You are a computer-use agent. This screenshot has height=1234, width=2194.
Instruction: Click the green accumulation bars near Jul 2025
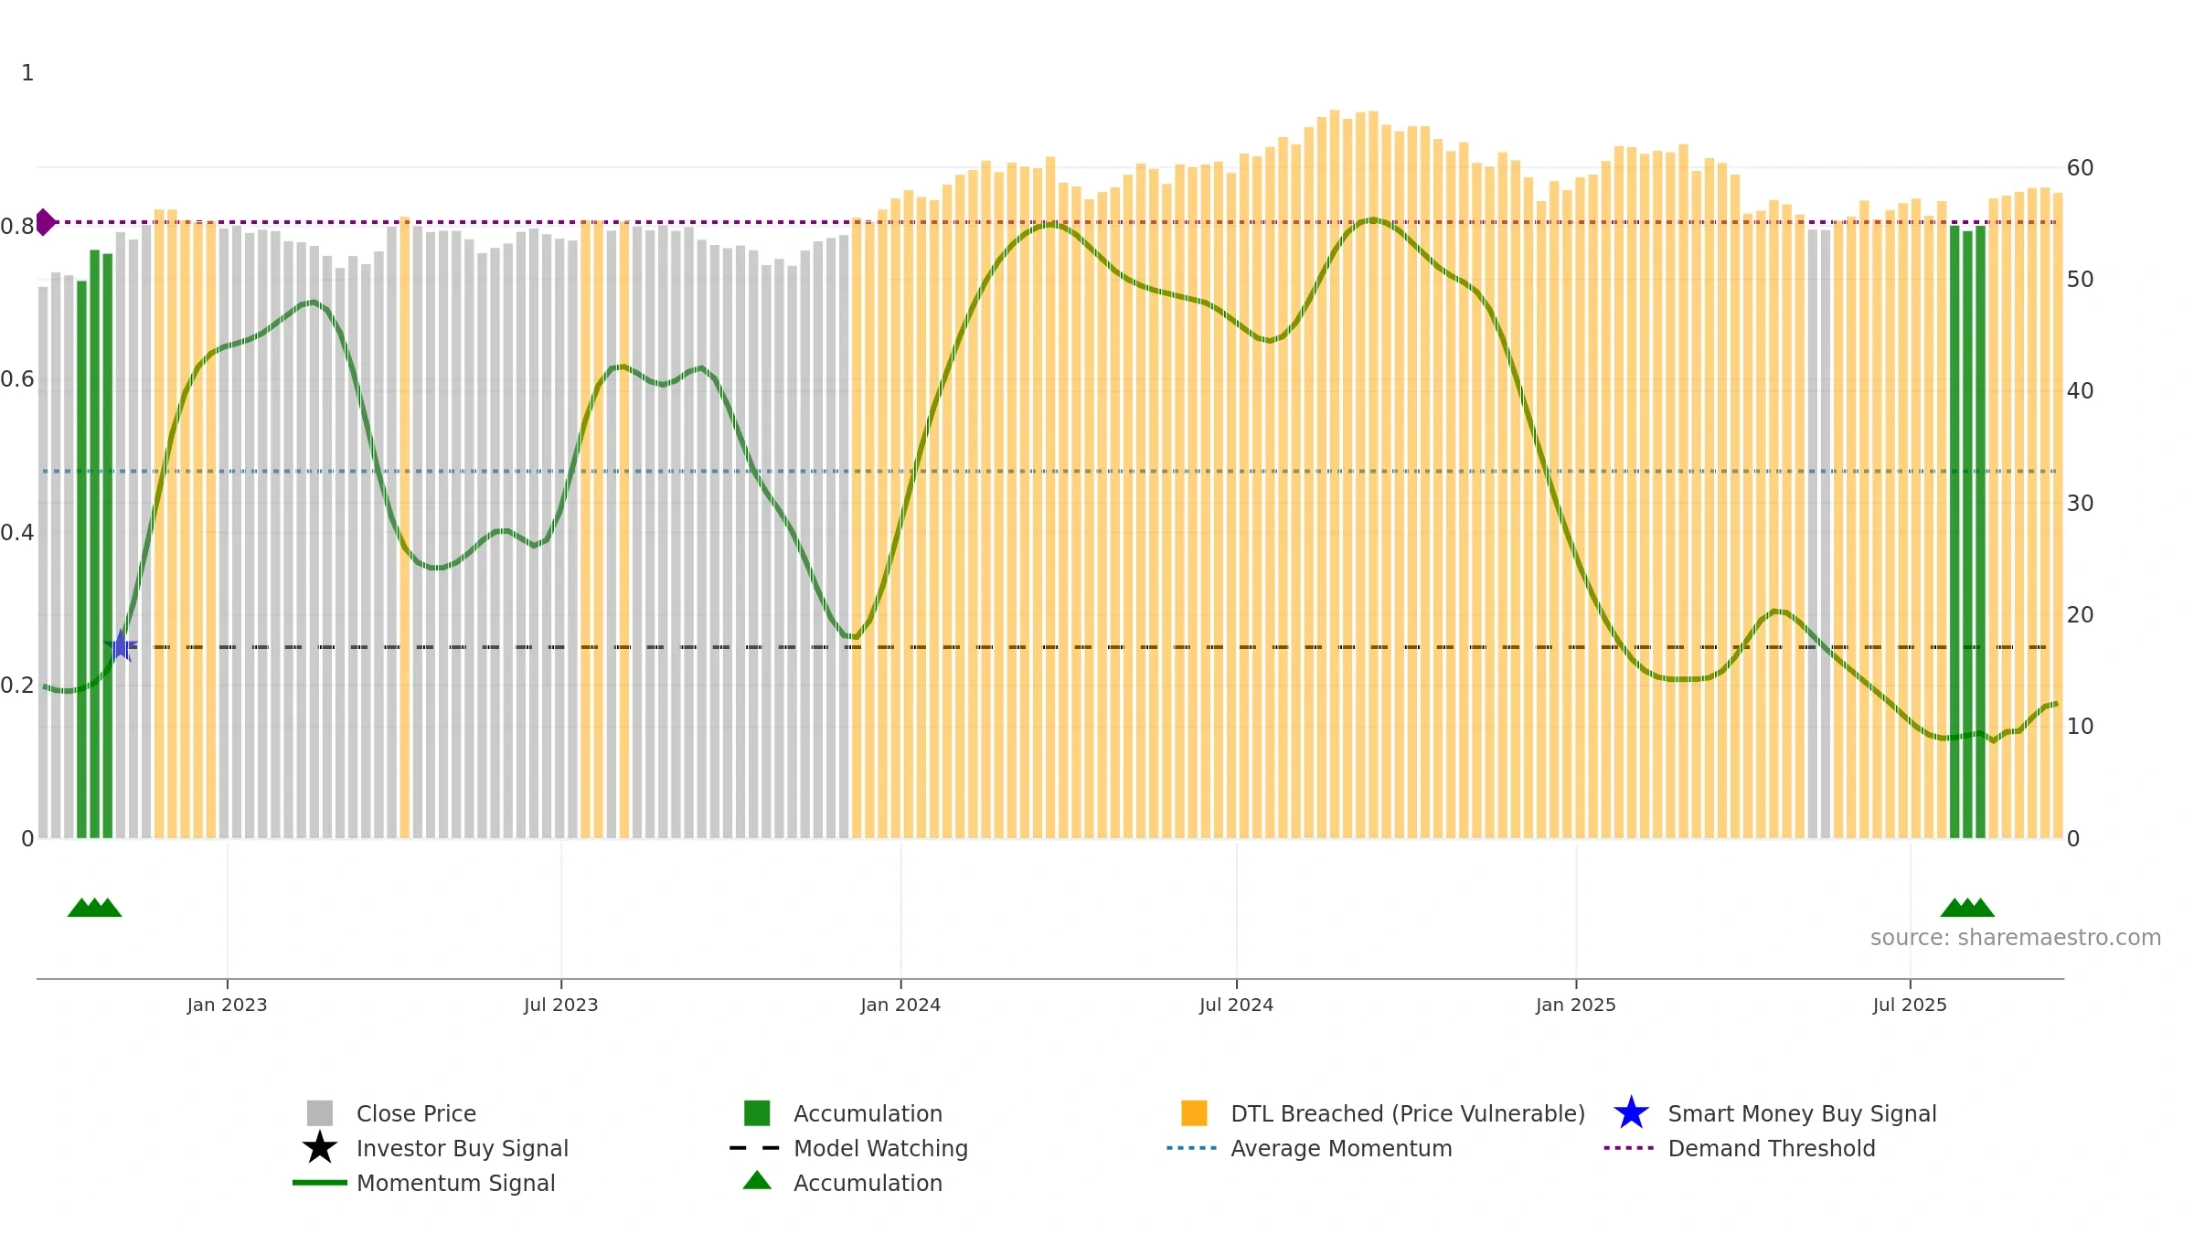[1967, 532]
